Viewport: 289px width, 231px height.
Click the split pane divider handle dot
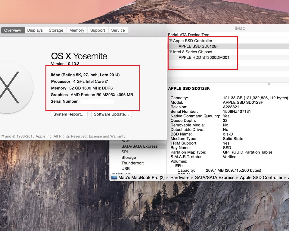[269, 84]
